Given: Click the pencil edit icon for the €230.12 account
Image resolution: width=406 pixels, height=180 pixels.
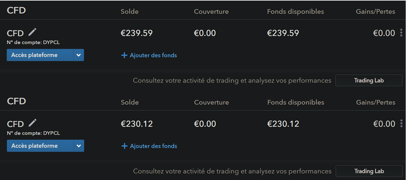Looking at the screenshot, I should [x=32, y=123].
